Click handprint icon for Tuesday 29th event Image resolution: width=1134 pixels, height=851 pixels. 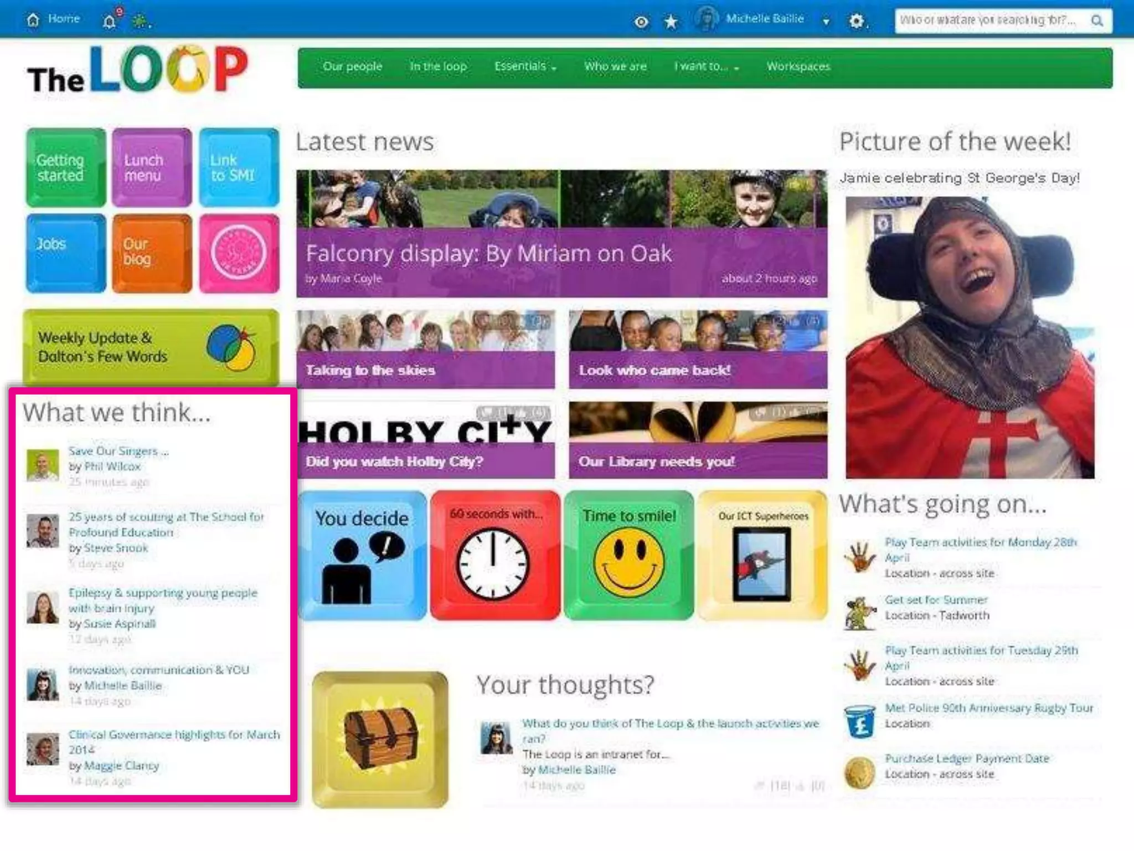pyautogui.click(x=859, y=664)
